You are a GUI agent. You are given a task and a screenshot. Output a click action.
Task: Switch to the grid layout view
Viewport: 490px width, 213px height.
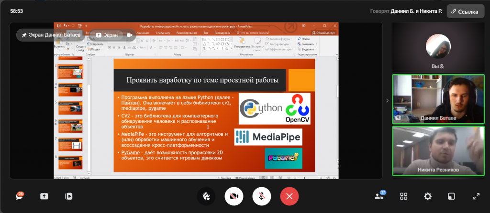[403, 196]
